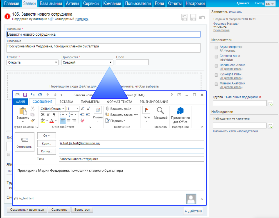Tick the Беляева Анна checkbox
Image resolution: width=279 pixels, height=218 pixels.
[x=216, y=56]
